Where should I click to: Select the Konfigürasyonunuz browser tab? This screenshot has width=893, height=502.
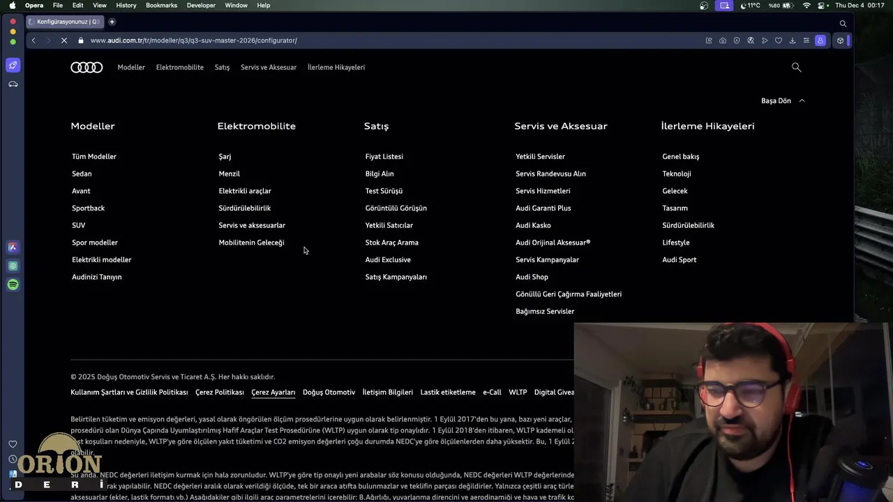point(65,22)
